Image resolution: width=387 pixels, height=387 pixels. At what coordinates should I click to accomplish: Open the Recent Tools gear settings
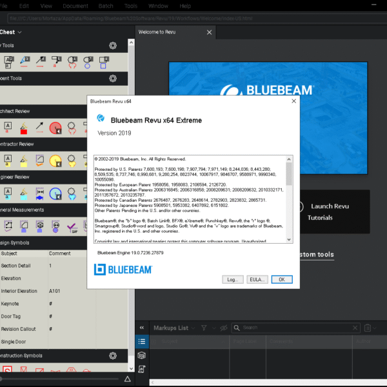click(113, 79)
